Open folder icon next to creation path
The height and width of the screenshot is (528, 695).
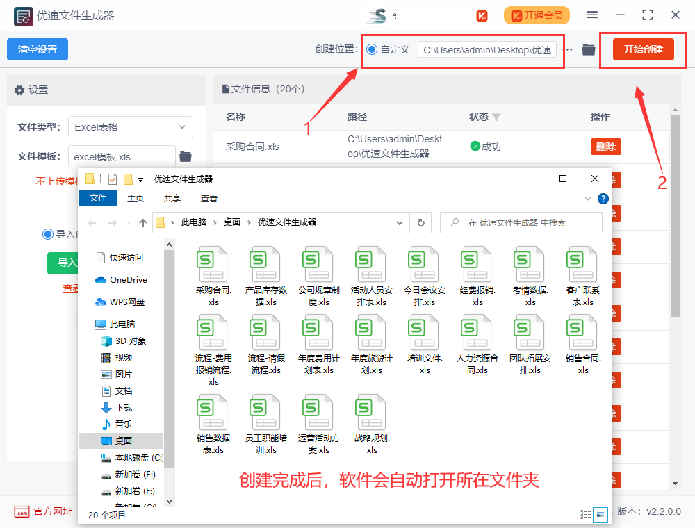tap(588, 49)
